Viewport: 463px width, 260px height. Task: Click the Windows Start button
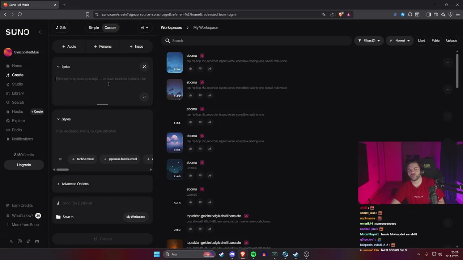pos(157,254)
